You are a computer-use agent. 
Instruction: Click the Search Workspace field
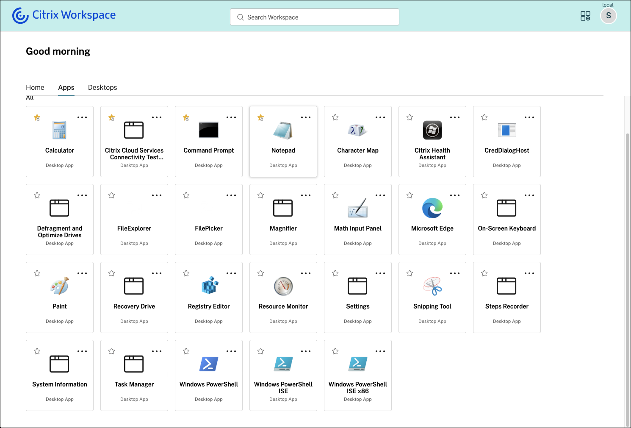[315, 17]
